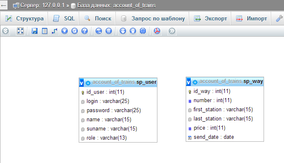The image size is (284, 163).
Task: Click the first_station : varchar(15) column row
Action: point(225,110)
